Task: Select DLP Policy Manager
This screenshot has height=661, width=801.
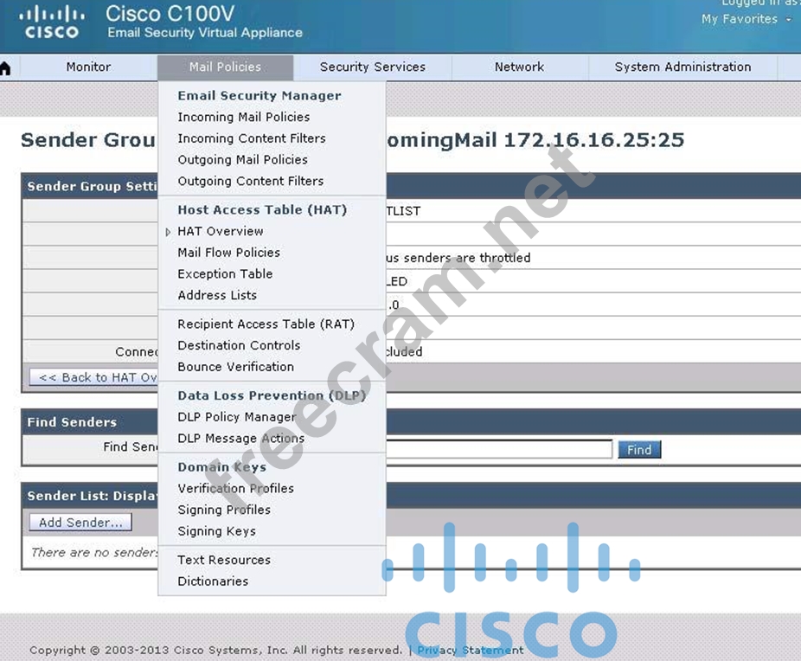Action: click(236, 417)
